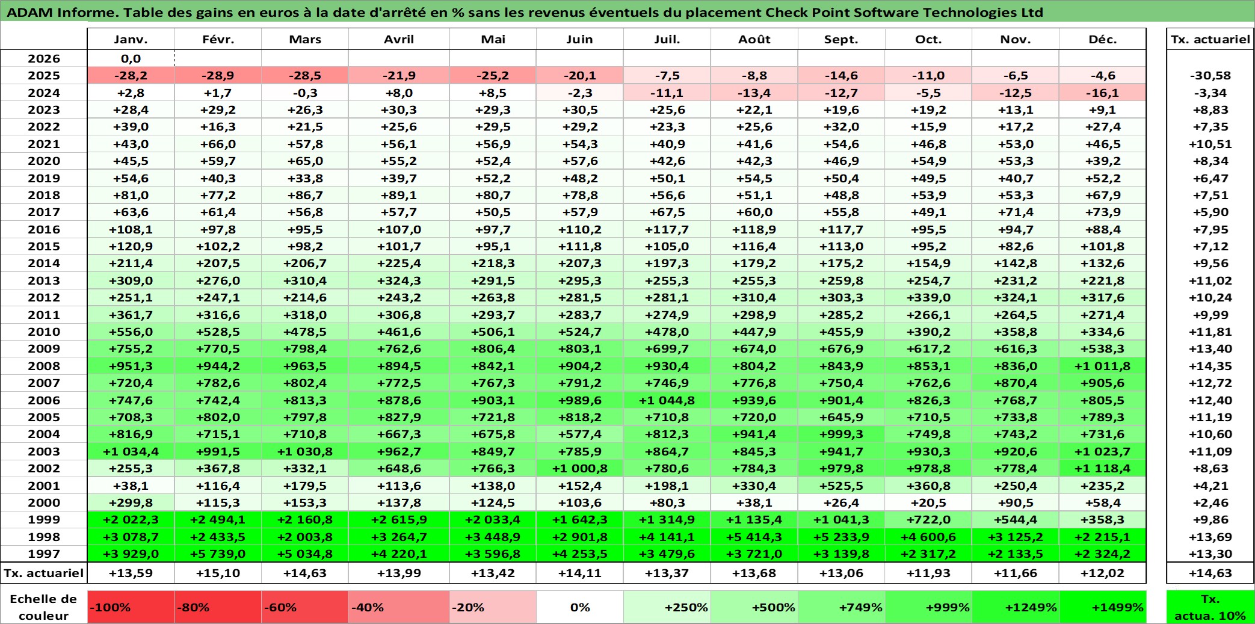Select the '+1 034,4' January 2003 cell
Screen dimensions: 1255x624
pyautogui.click(x=131, y=451)
